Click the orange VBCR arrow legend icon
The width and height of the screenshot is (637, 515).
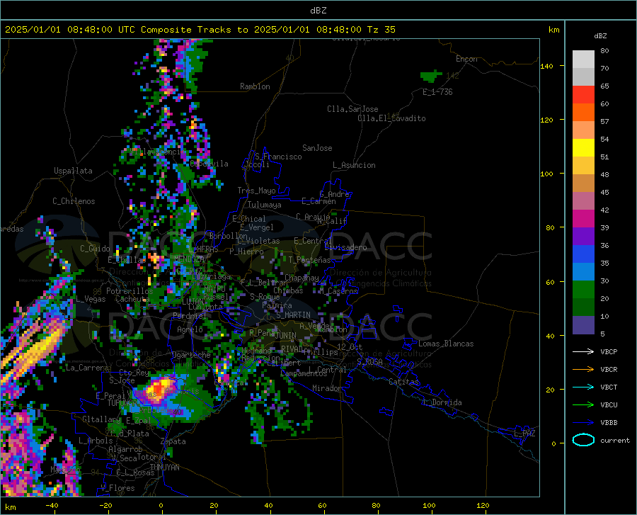click(583, 370)
